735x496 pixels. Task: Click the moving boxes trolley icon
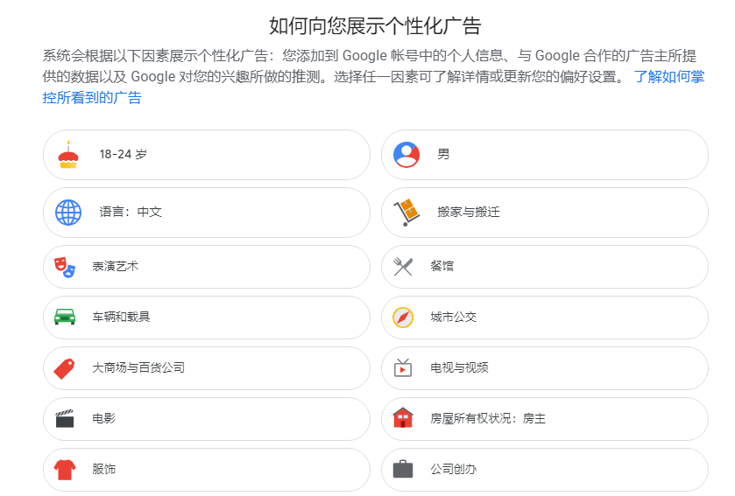click(406, 213)
